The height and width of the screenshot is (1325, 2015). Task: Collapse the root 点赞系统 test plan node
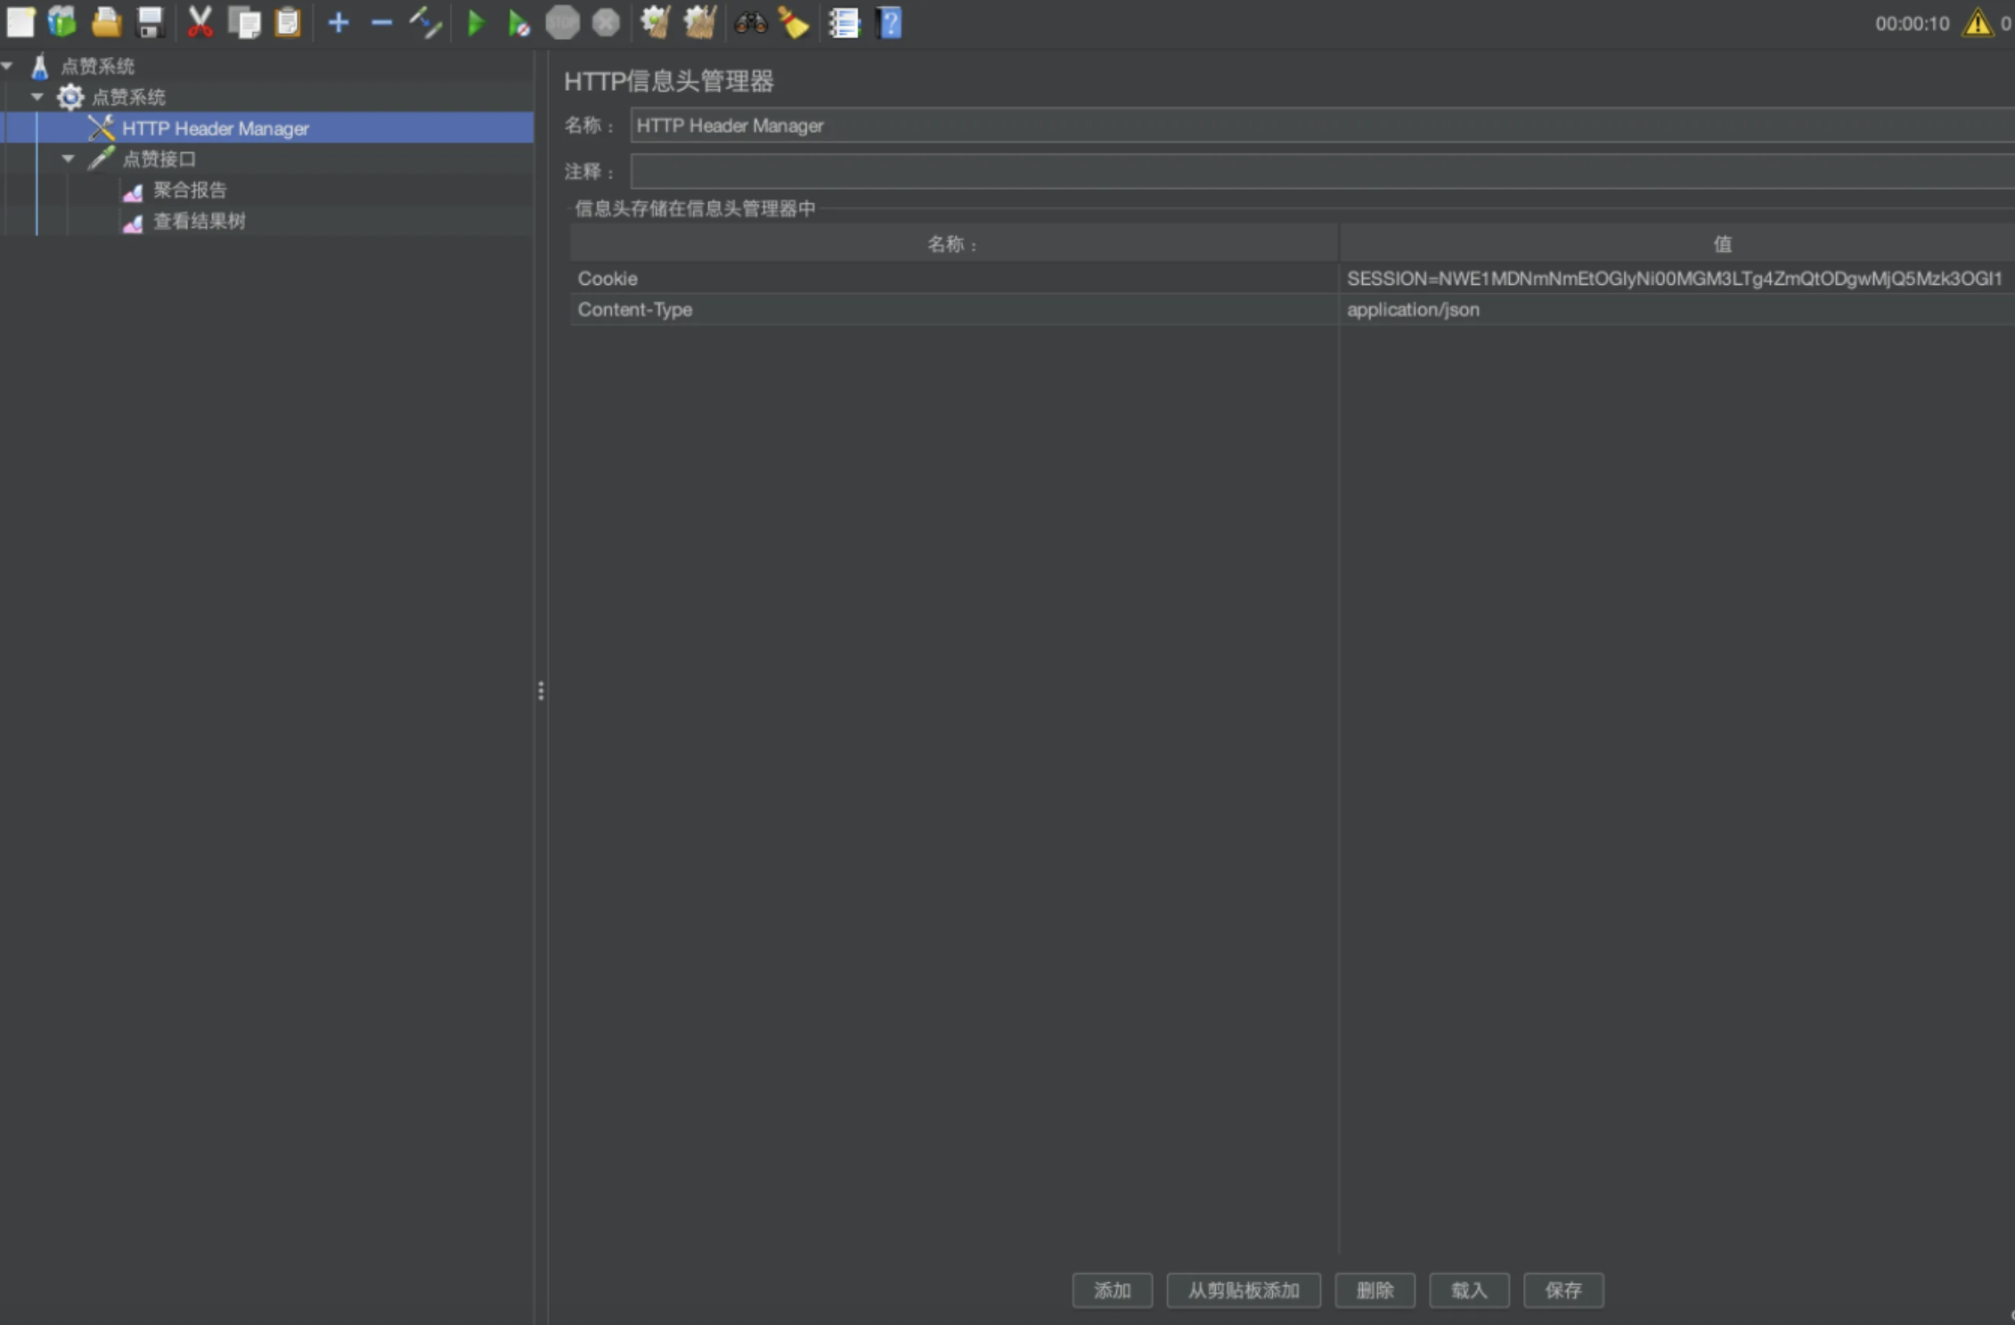click(7, 66)
